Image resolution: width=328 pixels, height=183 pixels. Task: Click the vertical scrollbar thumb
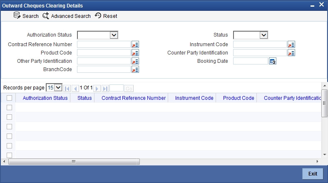(324, 103)
